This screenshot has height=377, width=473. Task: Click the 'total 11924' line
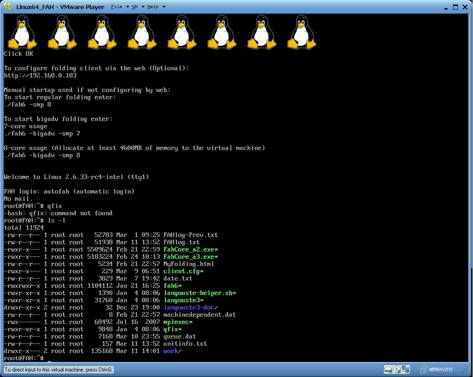pos(24,227)
